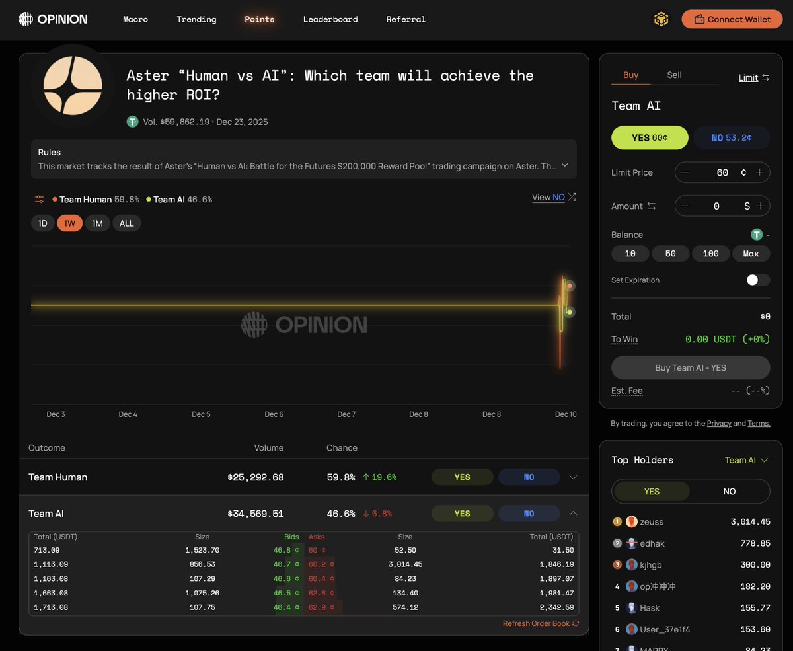The height and width of the screenshot is (651, 793).
Task: Click the Refresh Order Book icon
Action: coord(576,623)
